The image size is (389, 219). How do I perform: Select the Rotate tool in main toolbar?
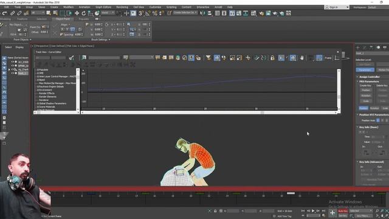point(84,13)
